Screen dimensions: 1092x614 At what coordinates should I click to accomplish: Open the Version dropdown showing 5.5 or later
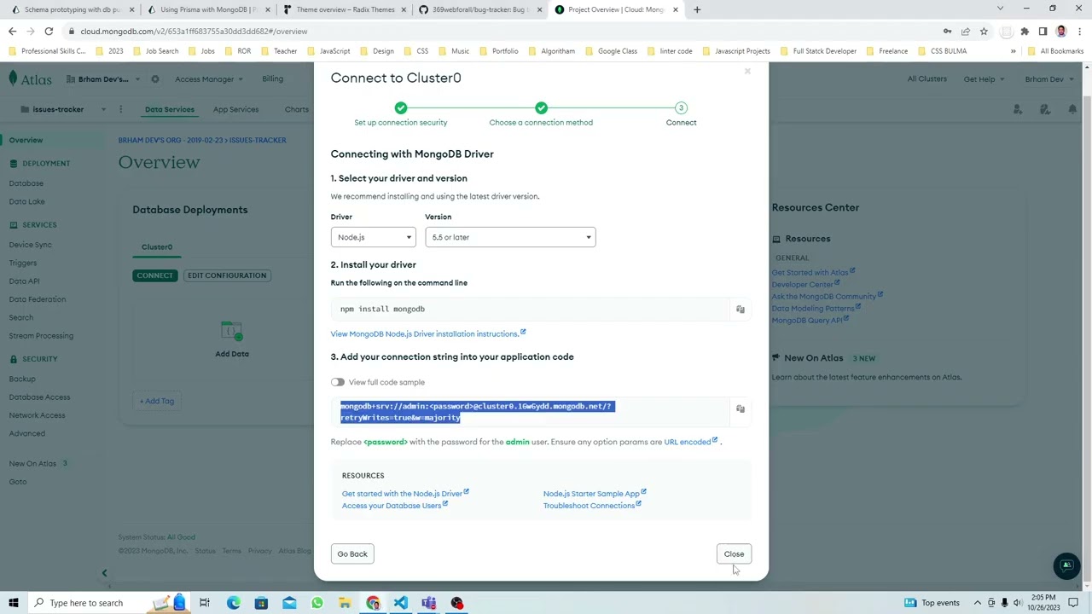[510, 237]
